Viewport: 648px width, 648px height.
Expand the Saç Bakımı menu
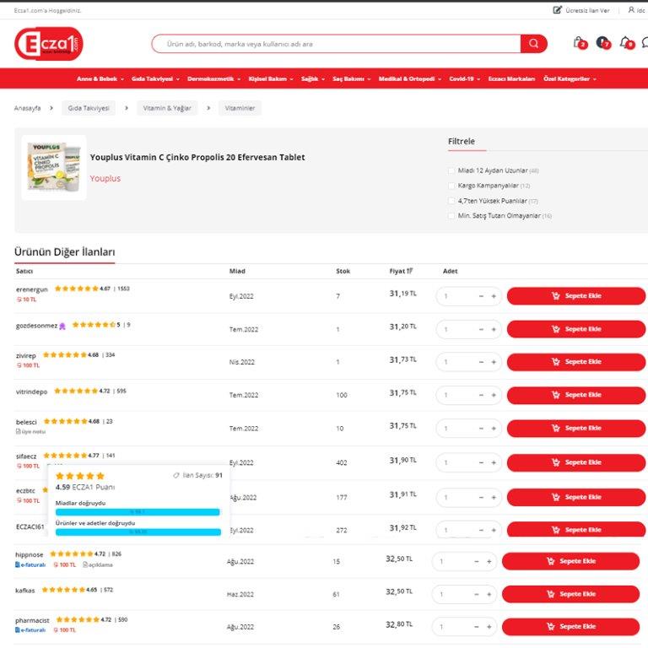click(352, 78)
